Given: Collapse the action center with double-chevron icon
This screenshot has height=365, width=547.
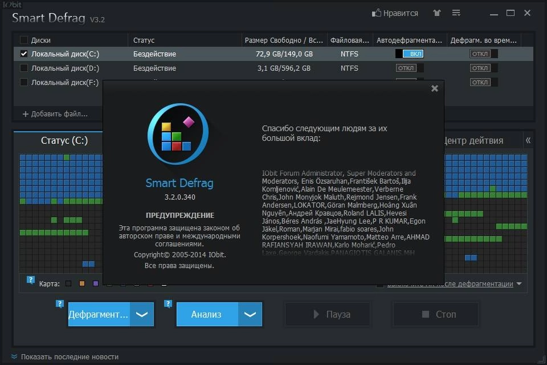Looking at the screenshot, I should 528,140.
